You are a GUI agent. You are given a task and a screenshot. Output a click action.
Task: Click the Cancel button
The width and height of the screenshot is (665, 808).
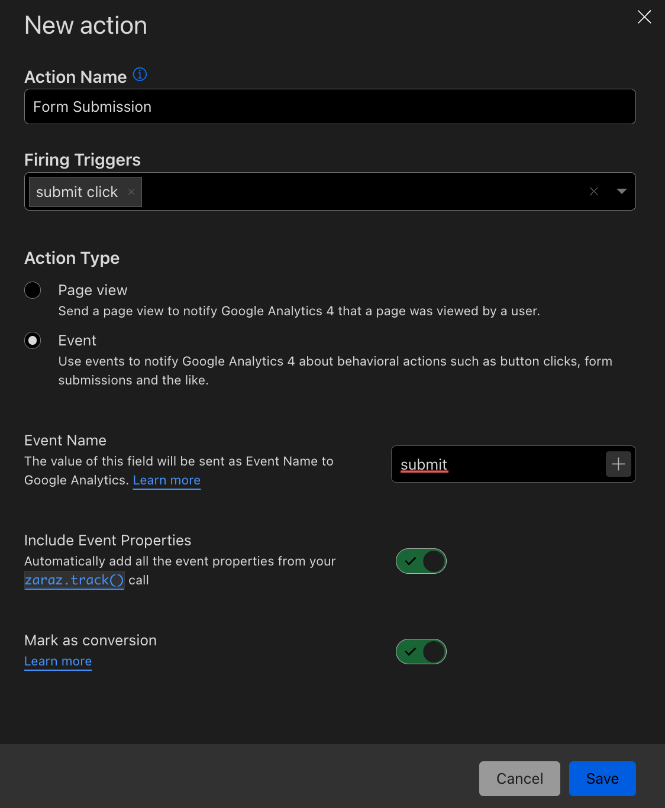(519, 778)
